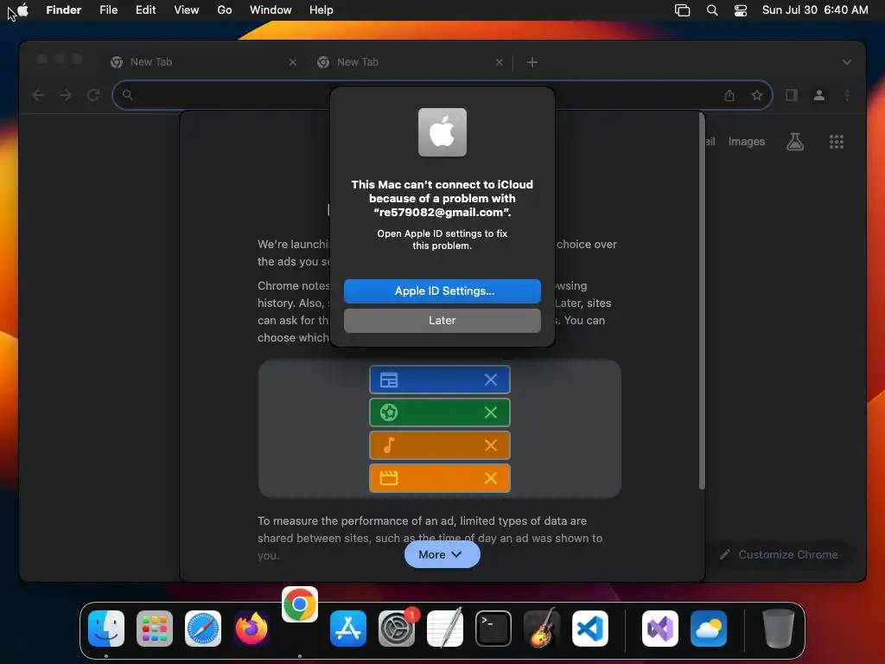Open Customize Chrome panel

(779, 554)
